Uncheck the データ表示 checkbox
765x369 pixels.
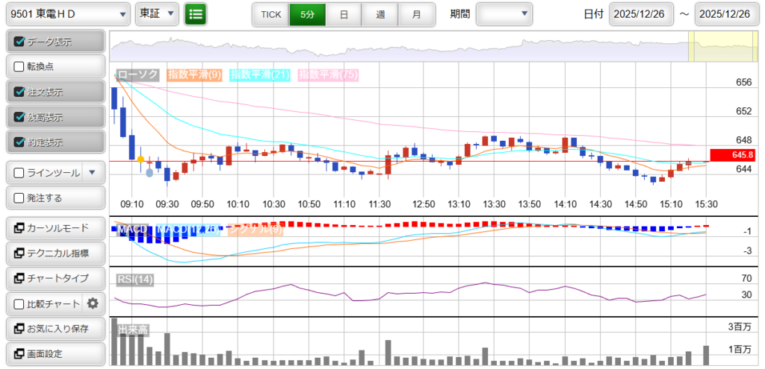click(x=19, y=42)
